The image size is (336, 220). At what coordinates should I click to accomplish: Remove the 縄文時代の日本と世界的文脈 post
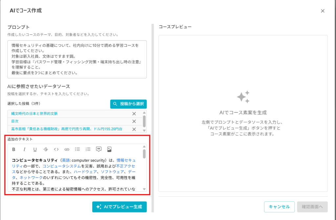134,114
